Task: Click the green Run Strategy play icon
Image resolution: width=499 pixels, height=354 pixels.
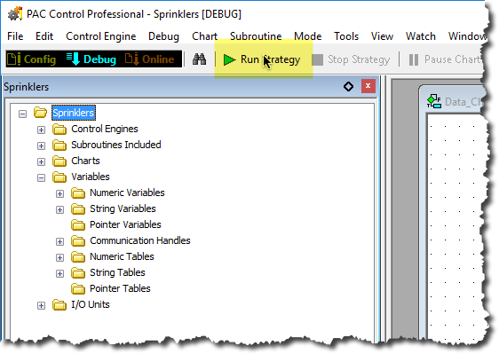Action: coord(229,59)
